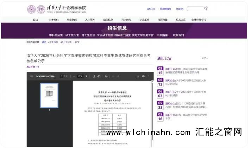Click the fit-to-page icon in PDF toolbar
This screenshot has width=251, height=148.
pos(94,76)
